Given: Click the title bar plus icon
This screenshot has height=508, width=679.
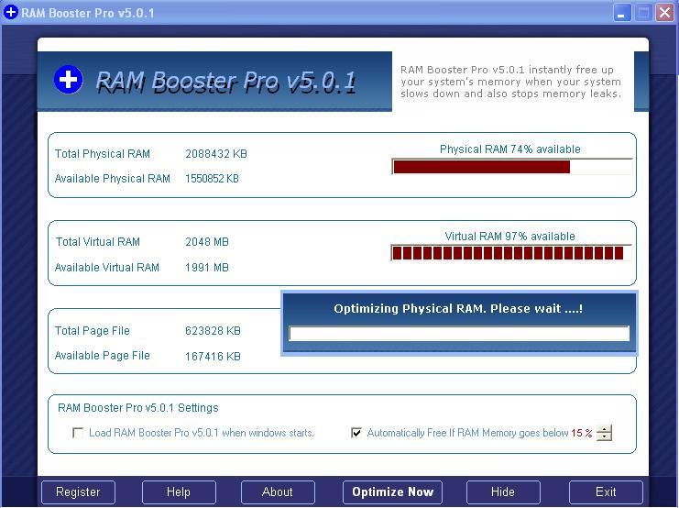Looking at the screenshot, I should point(10,12).
